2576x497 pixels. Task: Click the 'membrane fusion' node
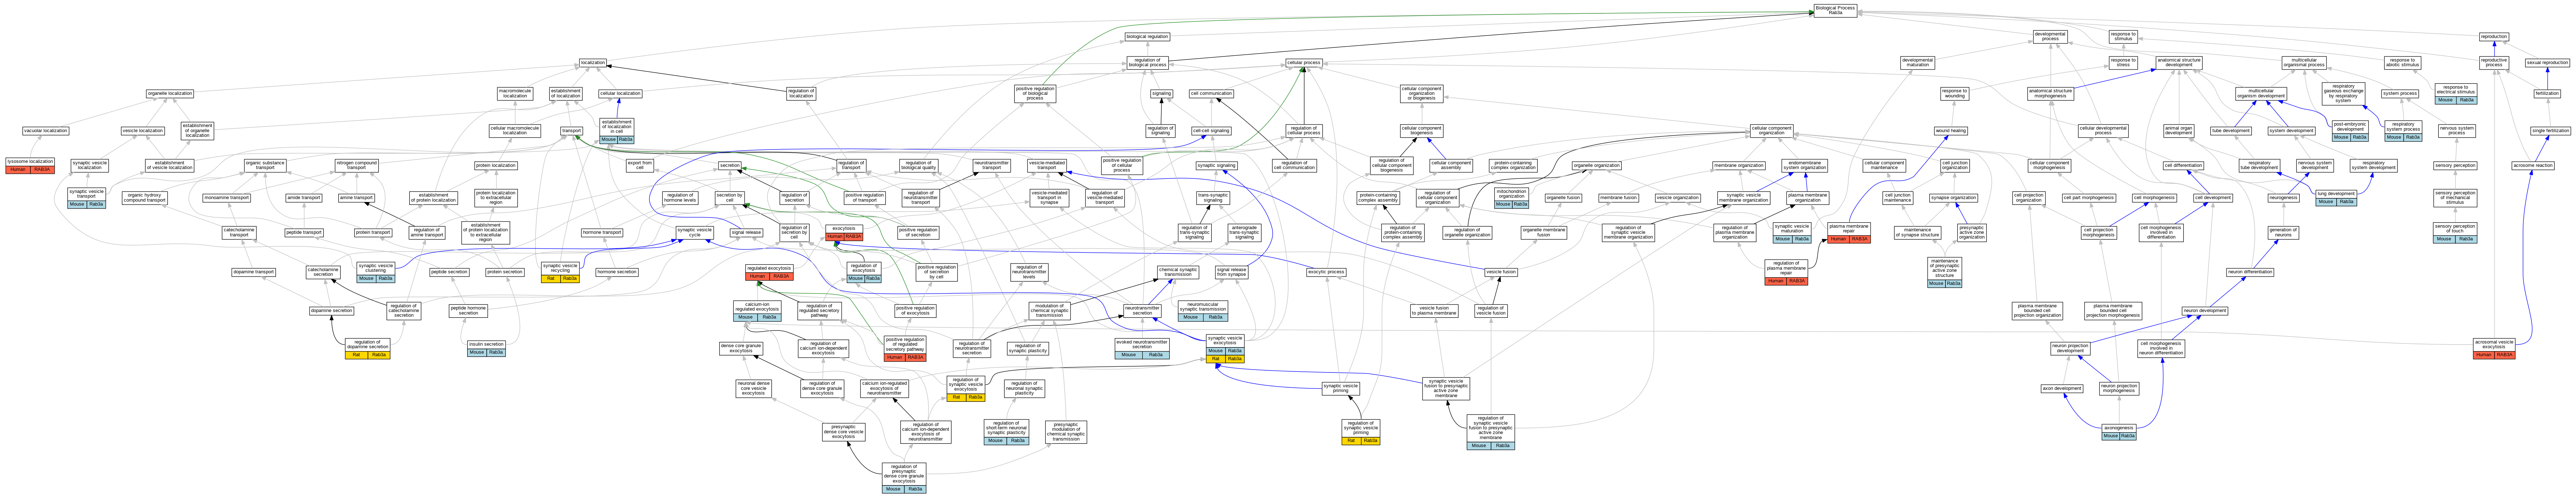(x=1618, y=198)
